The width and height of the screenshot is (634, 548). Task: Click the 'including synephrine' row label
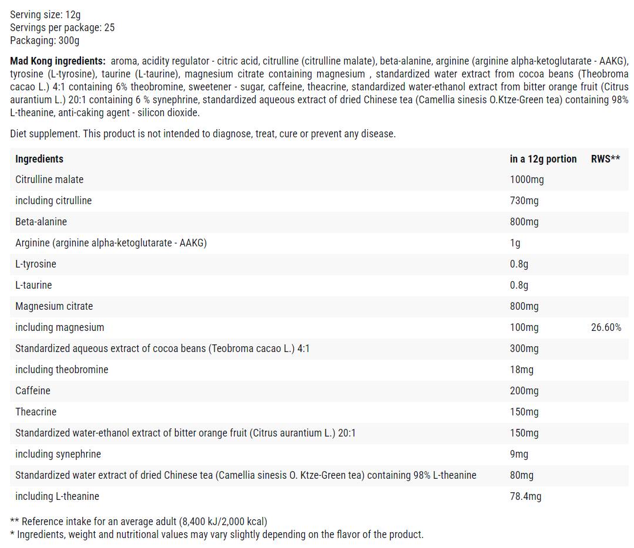(58, 454)
